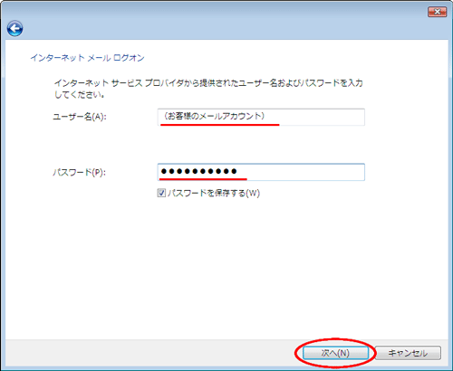The width and height of the screenshot is (453, 371).
Task: Close the mail logon wizard window
Action: point(437,12)
